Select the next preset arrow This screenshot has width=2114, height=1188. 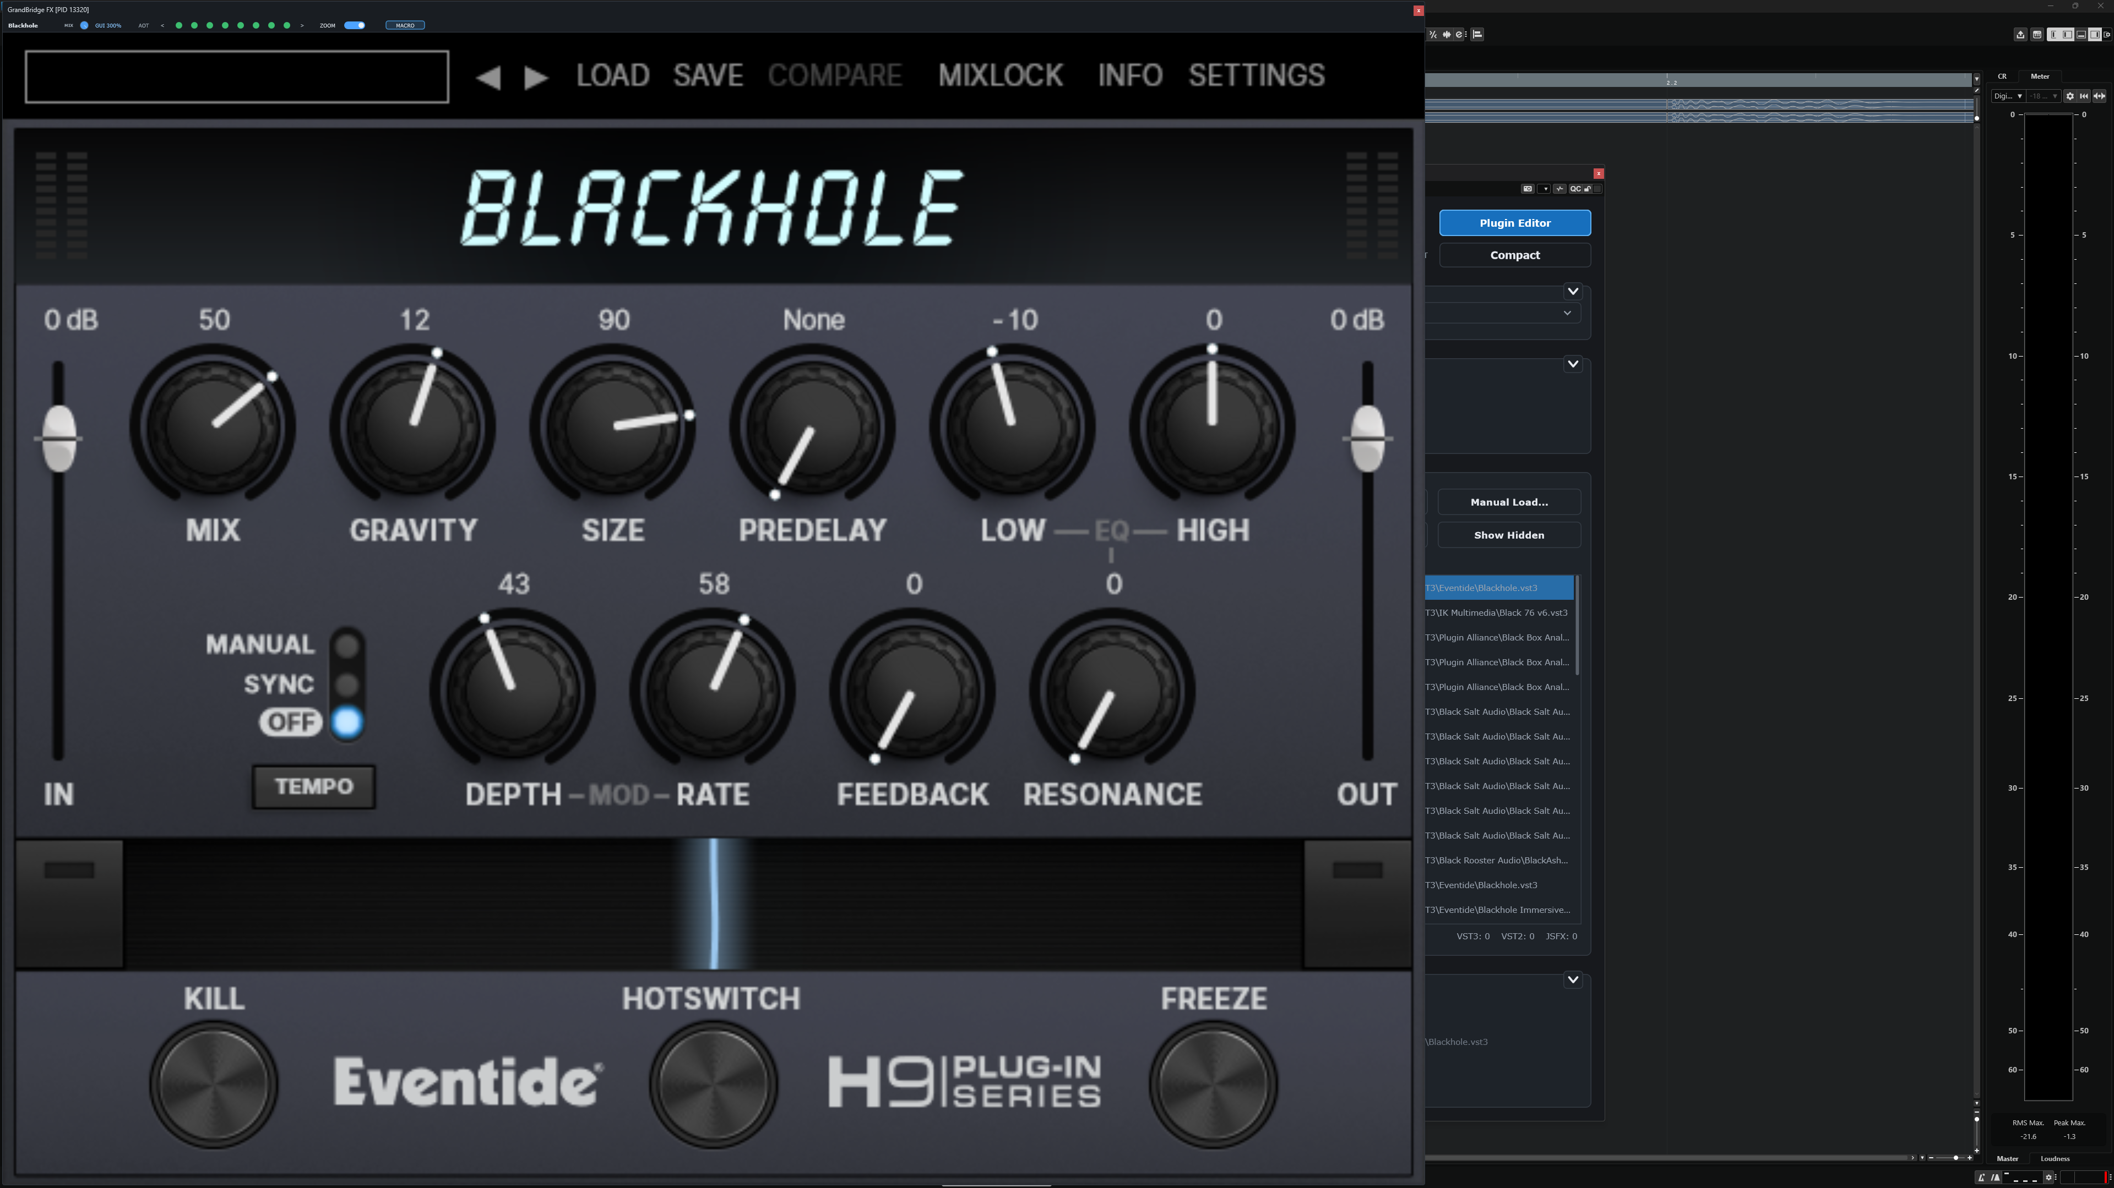point(536,78)
